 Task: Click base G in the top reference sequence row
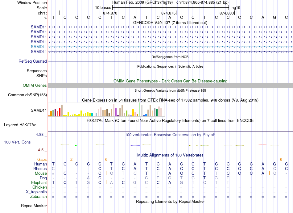pyautogui.click(x=274, y=17)
